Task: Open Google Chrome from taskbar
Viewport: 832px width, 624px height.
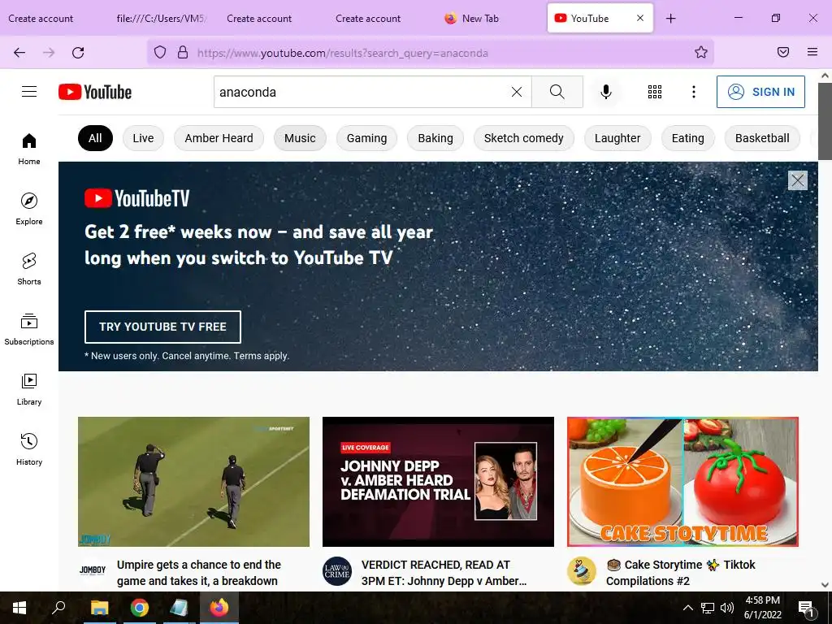Action: click(x=140, y=608)
